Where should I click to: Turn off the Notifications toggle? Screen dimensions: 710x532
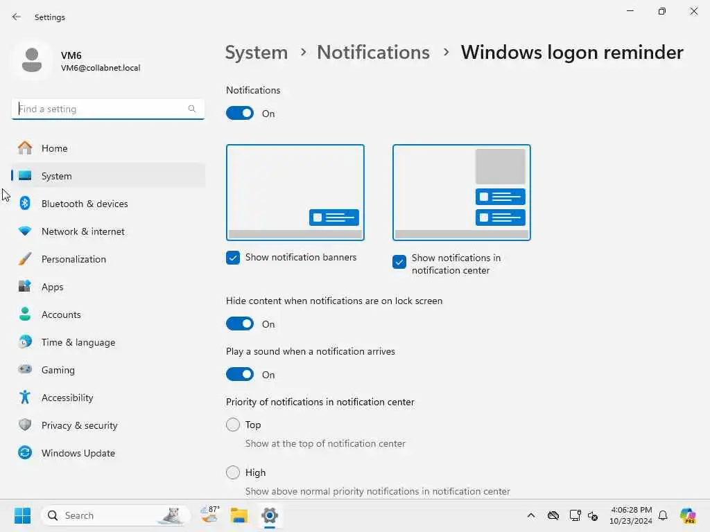tap(239, 113)
